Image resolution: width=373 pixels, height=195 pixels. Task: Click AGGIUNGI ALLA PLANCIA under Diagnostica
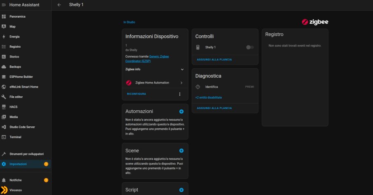click(214, 108)
